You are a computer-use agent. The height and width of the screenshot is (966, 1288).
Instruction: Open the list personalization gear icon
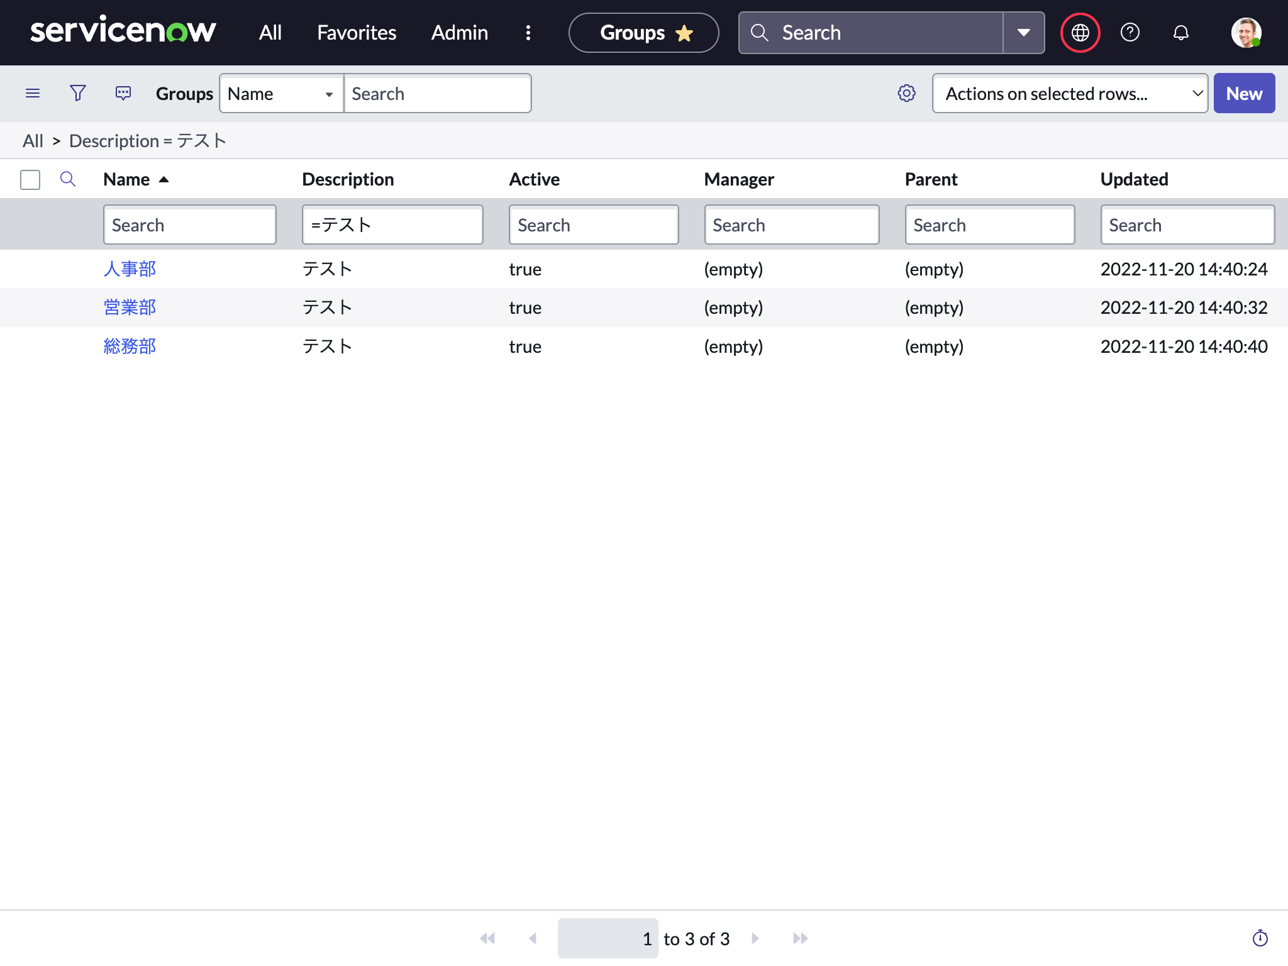[906, 93]
